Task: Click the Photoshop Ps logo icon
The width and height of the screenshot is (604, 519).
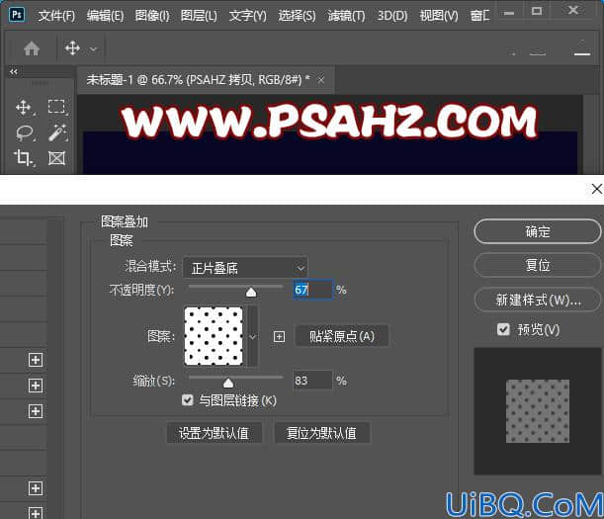Action: 17,14
